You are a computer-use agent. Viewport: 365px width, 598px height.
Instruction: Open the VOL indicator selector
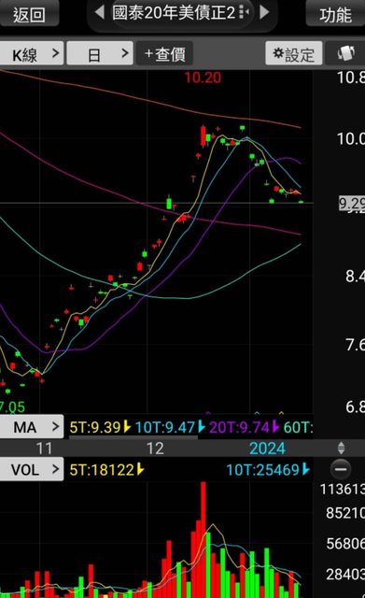pos(32,469)
